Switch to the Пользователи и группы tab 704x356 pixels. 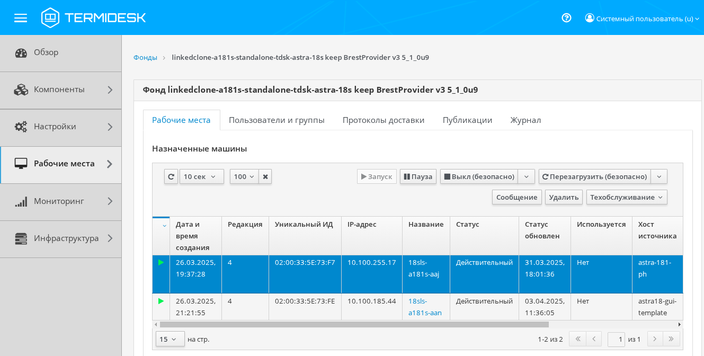point(277,120)
